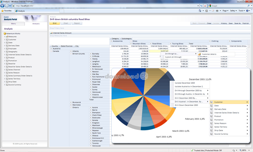Click the Google search magnifier icon

[249, 6]
